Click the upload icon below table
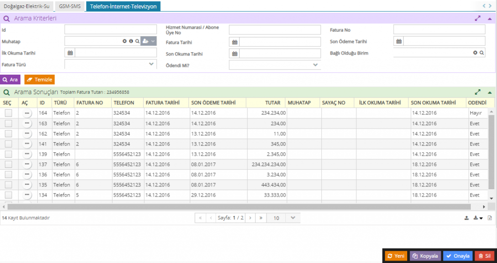The image size is (497, 263). click(466, 218)
